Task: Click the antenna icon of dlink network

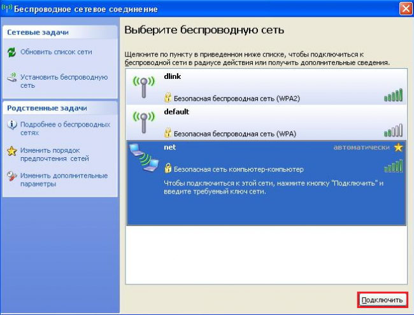Action: 143,87
